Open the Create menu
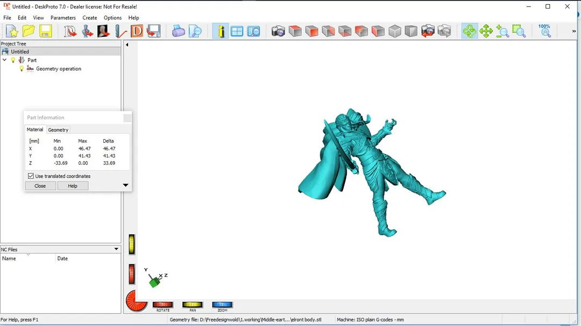This screenshot has width=581, height=326. click(90, 18)
